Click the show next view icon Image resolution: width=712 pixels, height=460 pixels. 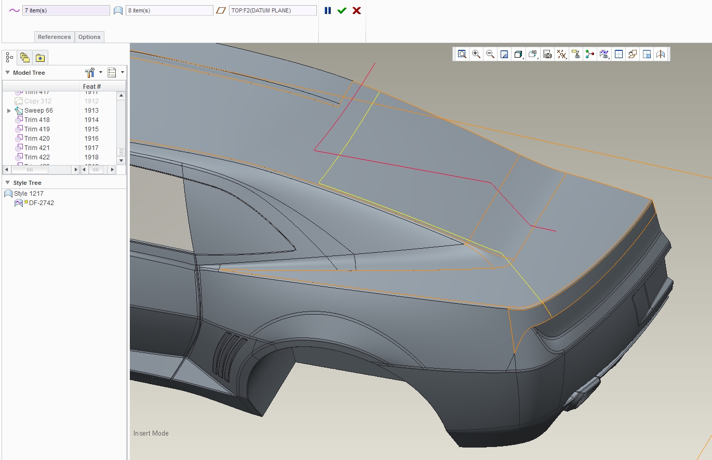(x=647, y=54)
